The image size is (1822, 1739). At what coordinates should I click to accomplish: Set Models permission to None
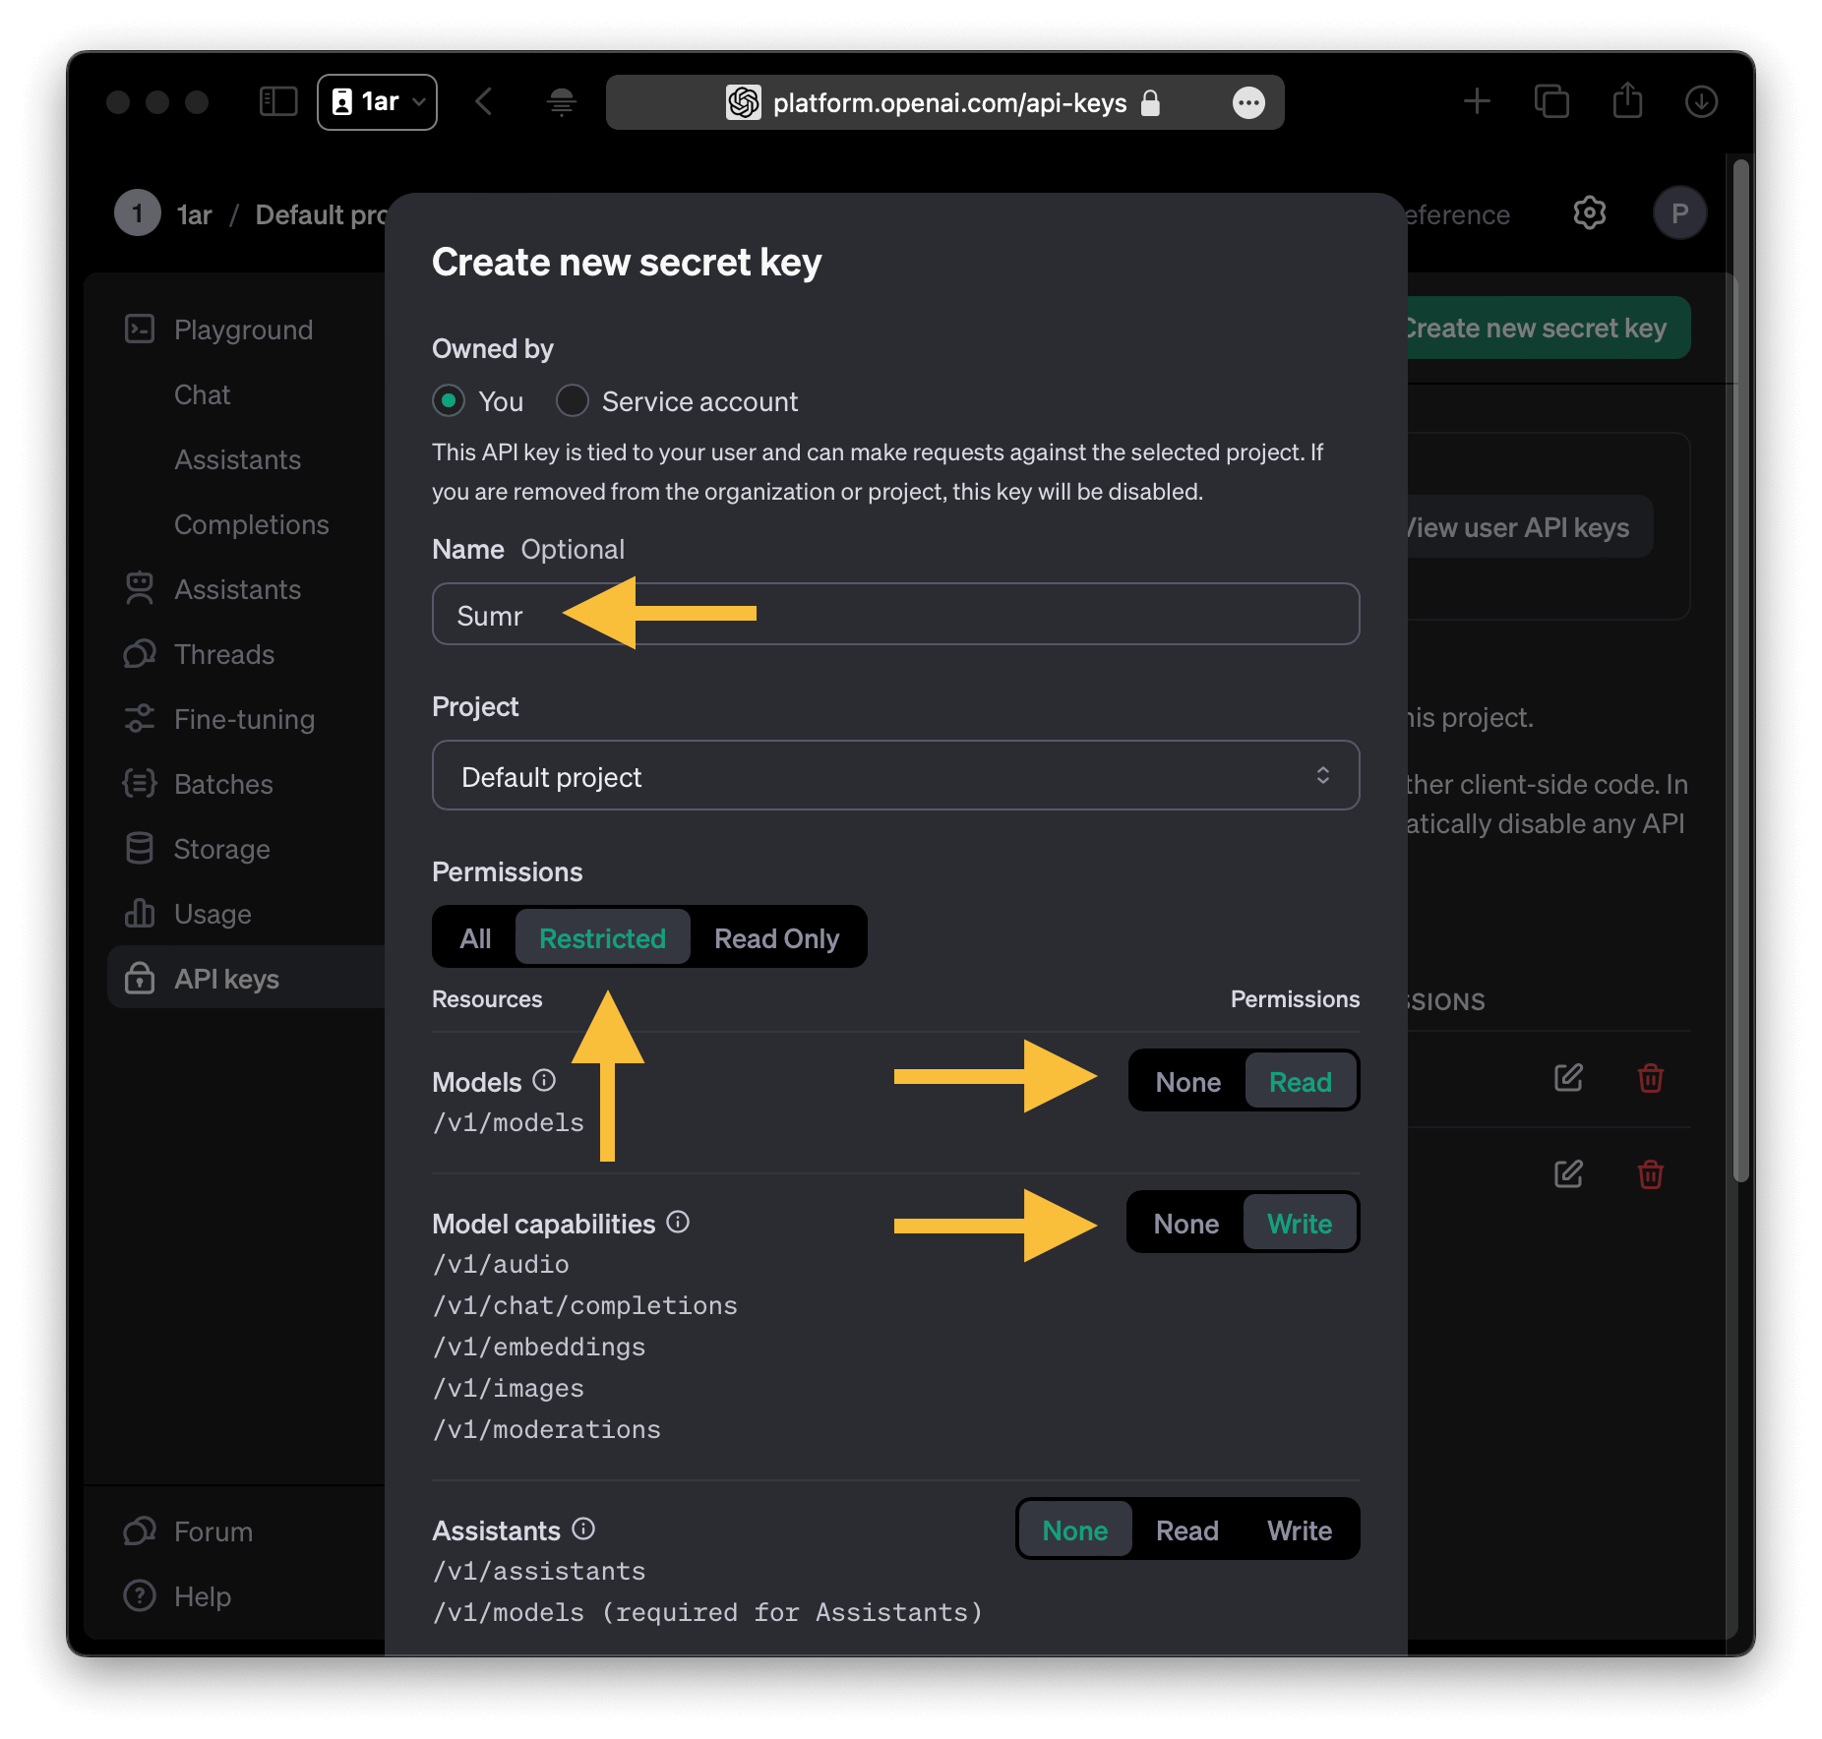1187,1082
